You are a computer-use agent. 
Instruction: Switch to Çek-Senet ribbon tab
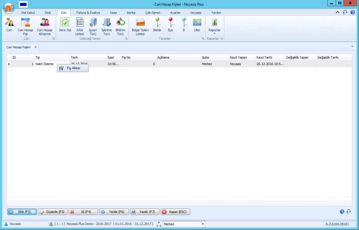[x=153, y=13]
